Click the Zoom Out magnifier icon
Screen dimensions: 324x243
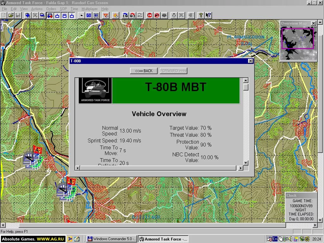coord(42,15)
